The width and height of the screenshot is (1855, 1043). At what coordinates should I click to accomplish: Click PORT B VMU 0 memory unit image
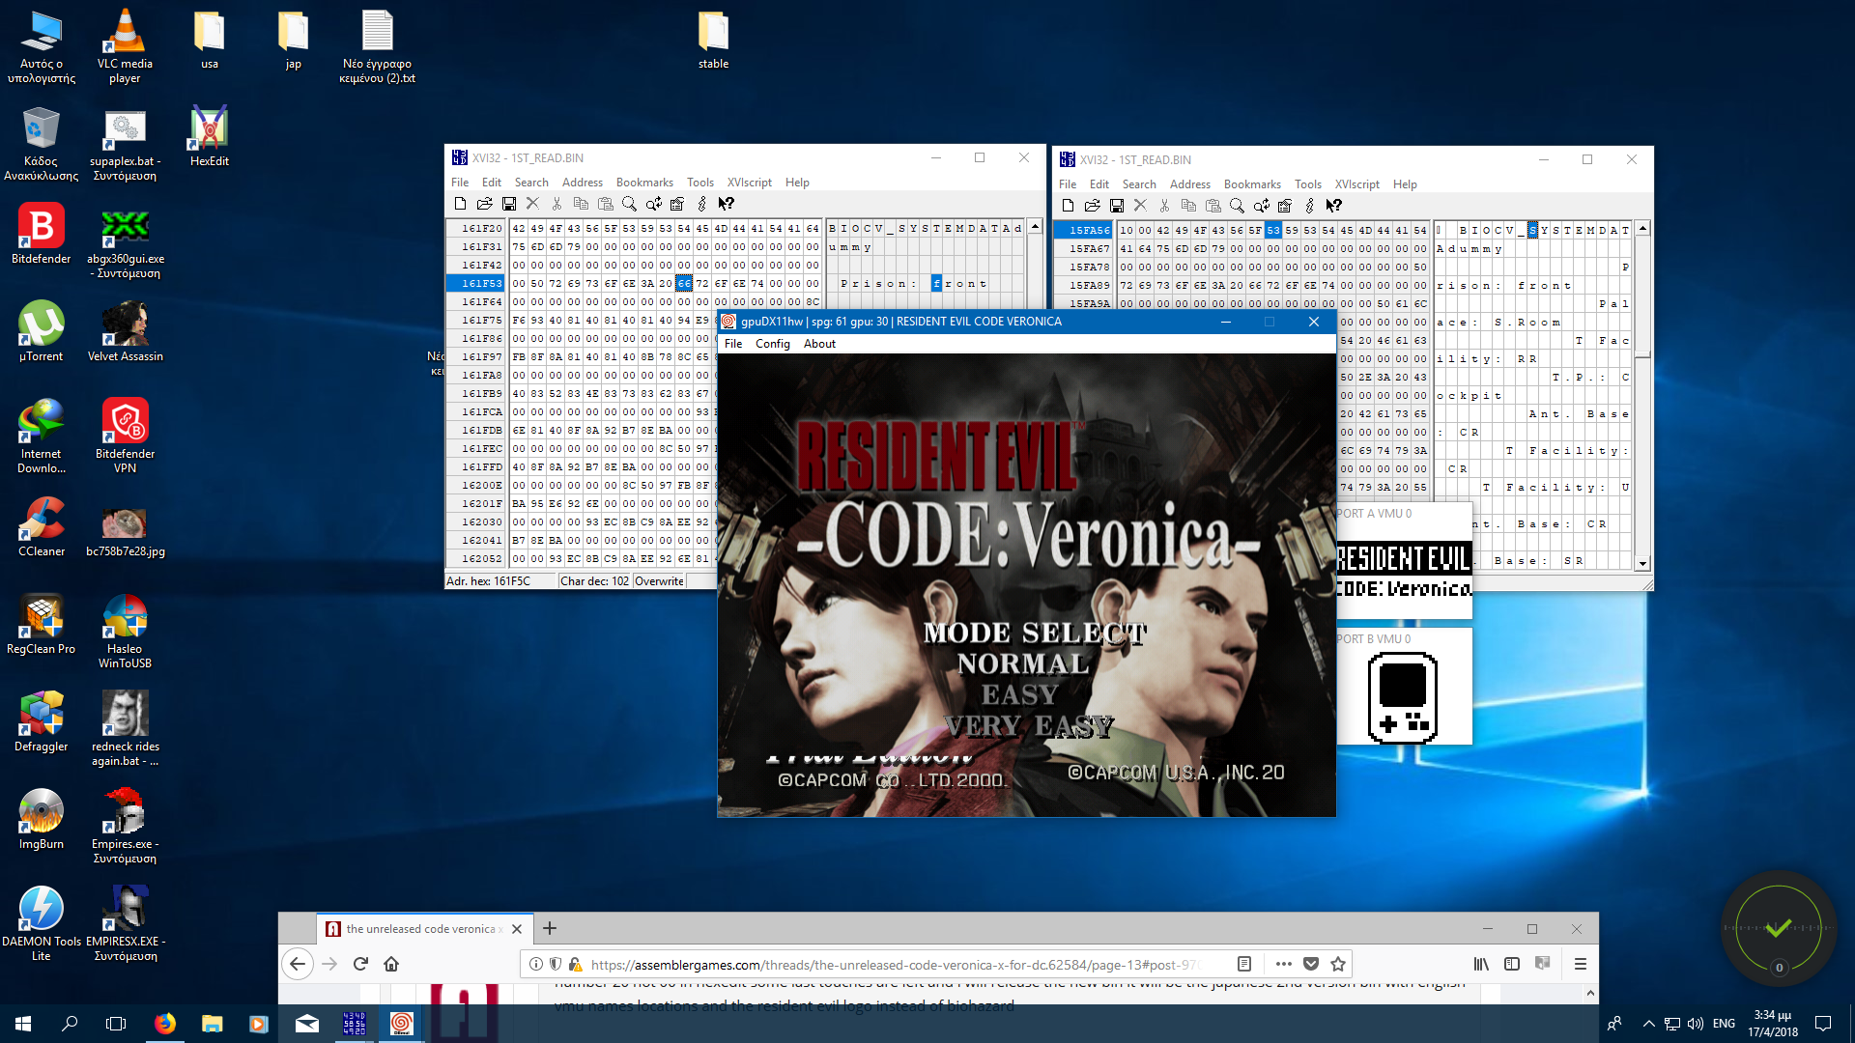point(1403,697)
